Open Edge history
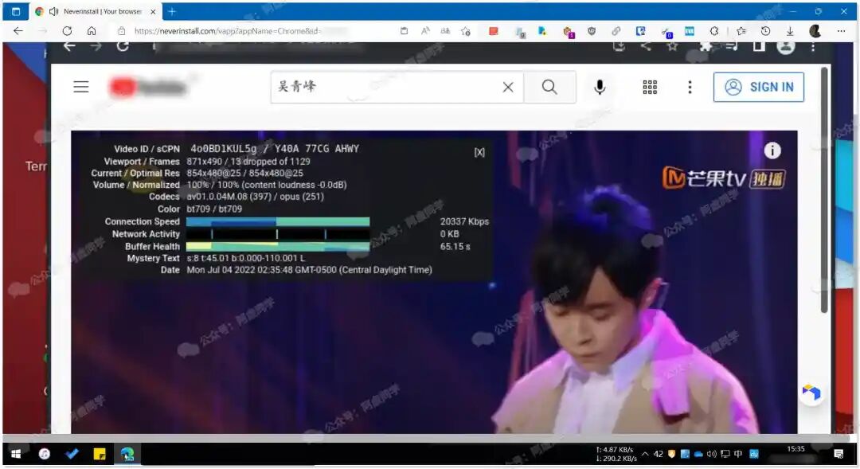This screenshot has height=469, width=860. click(766, 31)
